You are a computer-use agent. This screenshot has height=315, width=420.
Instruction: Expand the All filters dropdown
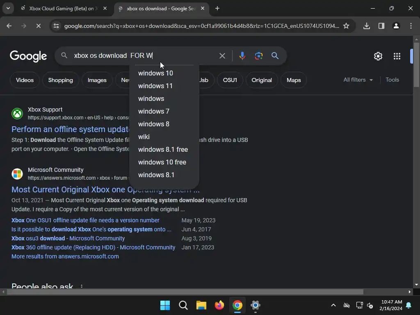click(358, 80)
